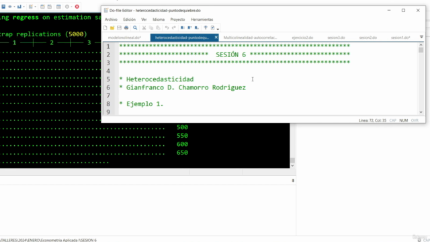Click the pin icon on the Command panel
Screen dimensions: 430x242
click(293, 181)
